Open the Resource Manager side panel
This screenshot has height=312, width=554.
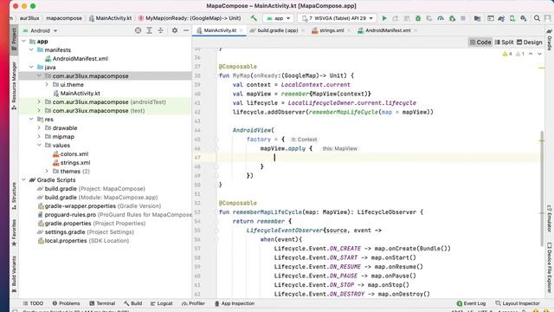pos(14,86)
